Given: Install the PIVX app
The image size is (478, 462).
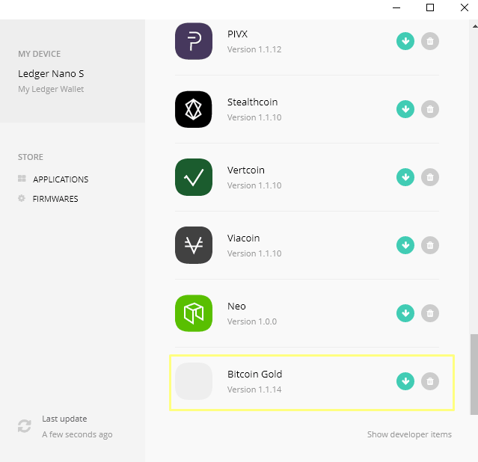Looking at the screenshot, I should tap(405, 41).
